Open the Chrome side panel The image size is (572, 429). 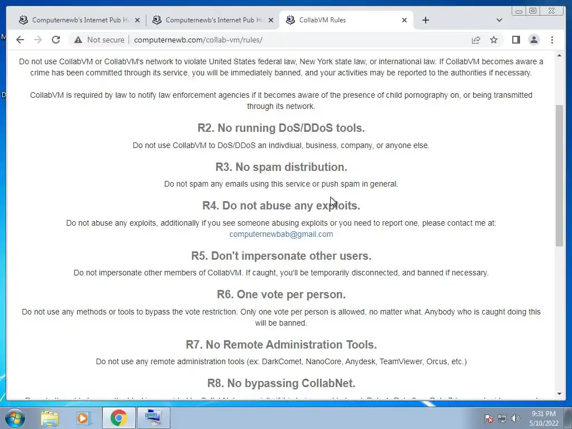click(x=516, y=40)
